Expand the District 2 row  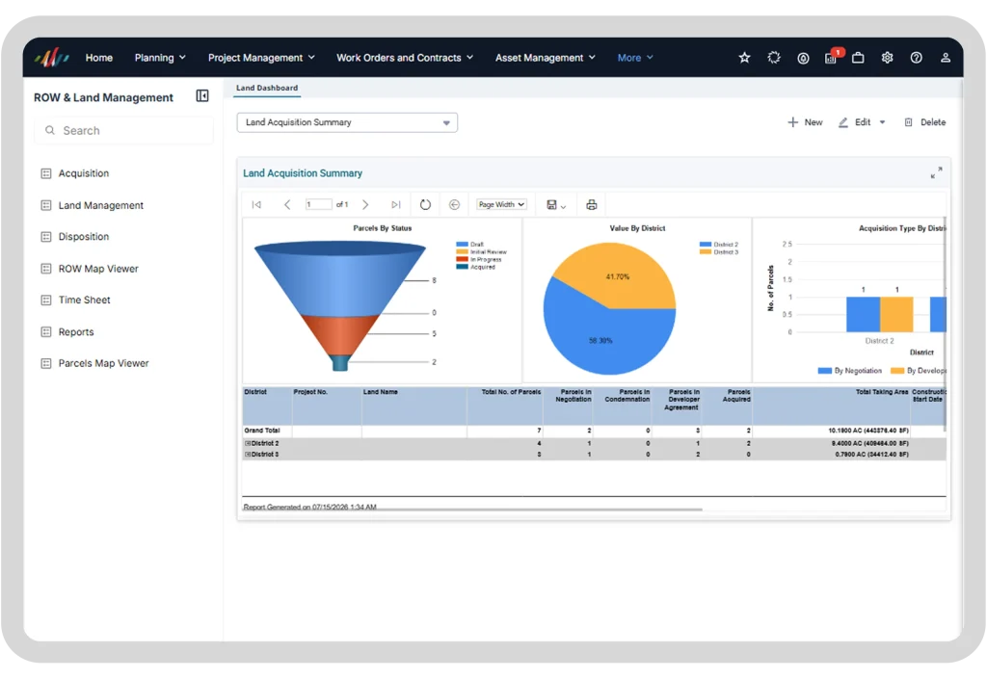click(x=248, y=443)
